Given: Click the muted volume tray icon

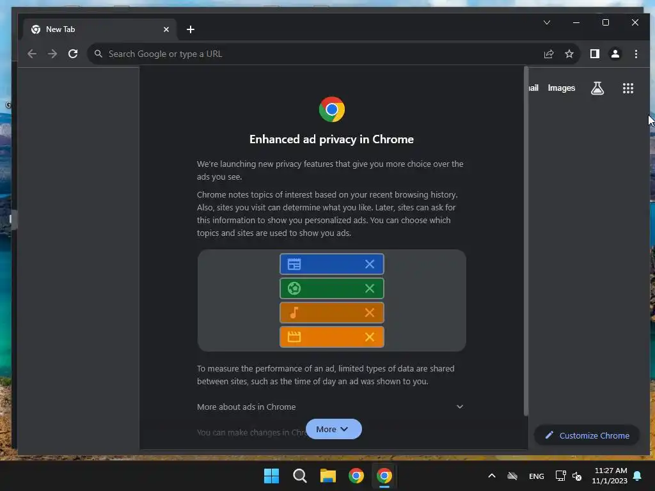Looking at the screenshot, I should point(577,476).
